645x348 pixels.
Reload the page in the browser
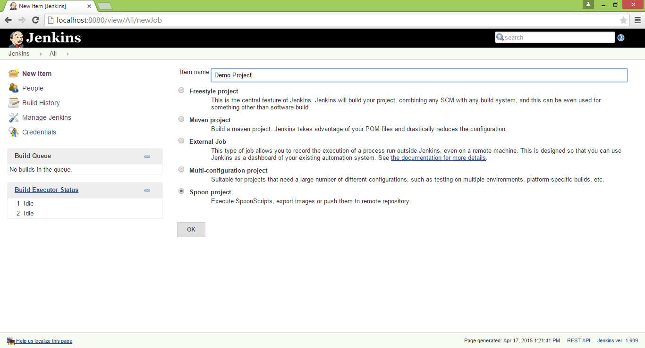(x=35, y=20)
